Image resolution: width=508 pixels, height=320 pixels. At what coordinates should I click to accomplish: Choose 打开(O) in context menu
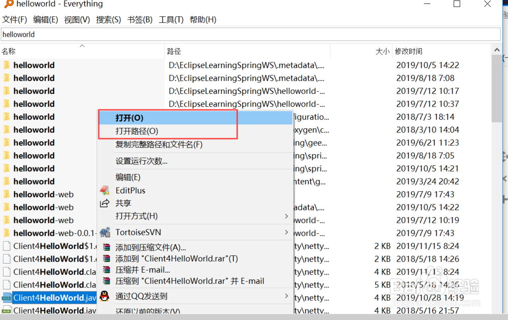tap(196, 118)
